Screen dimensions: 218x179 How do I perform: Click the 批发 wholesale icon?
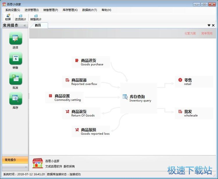(180, 111)
